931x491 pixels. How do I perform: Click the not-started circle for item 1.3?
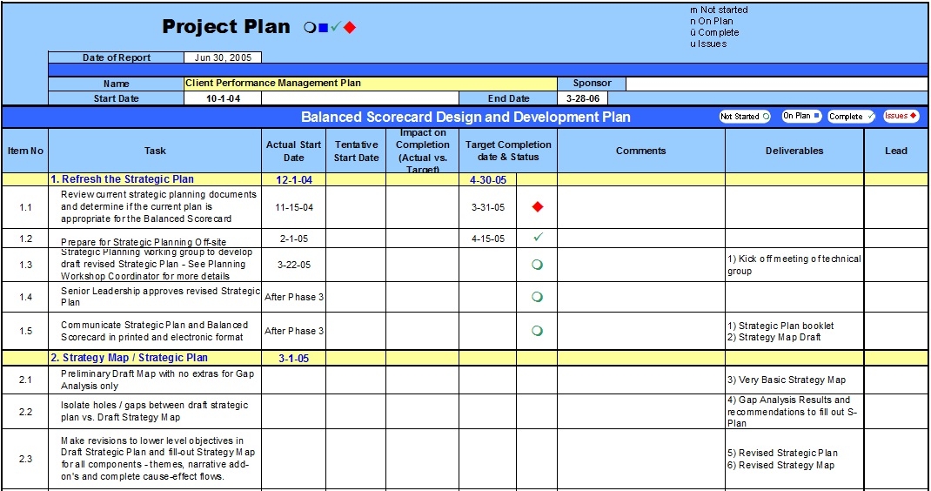coord(537,266)
